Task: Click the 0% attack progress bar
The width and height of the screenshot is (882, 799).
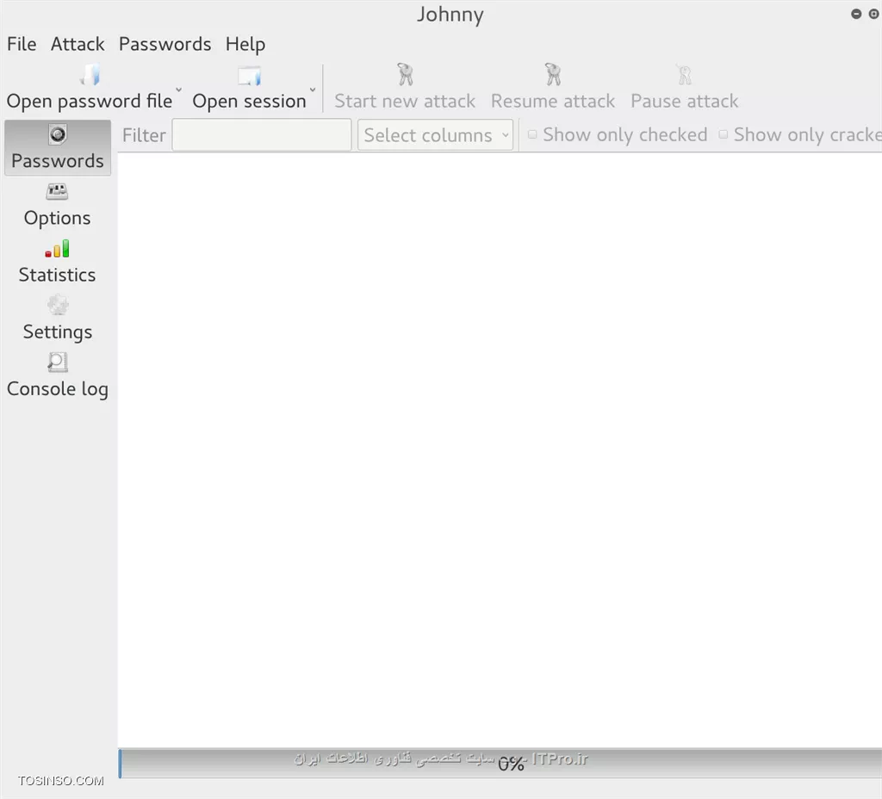Action: pyautogui.click(x=500, y=764)
